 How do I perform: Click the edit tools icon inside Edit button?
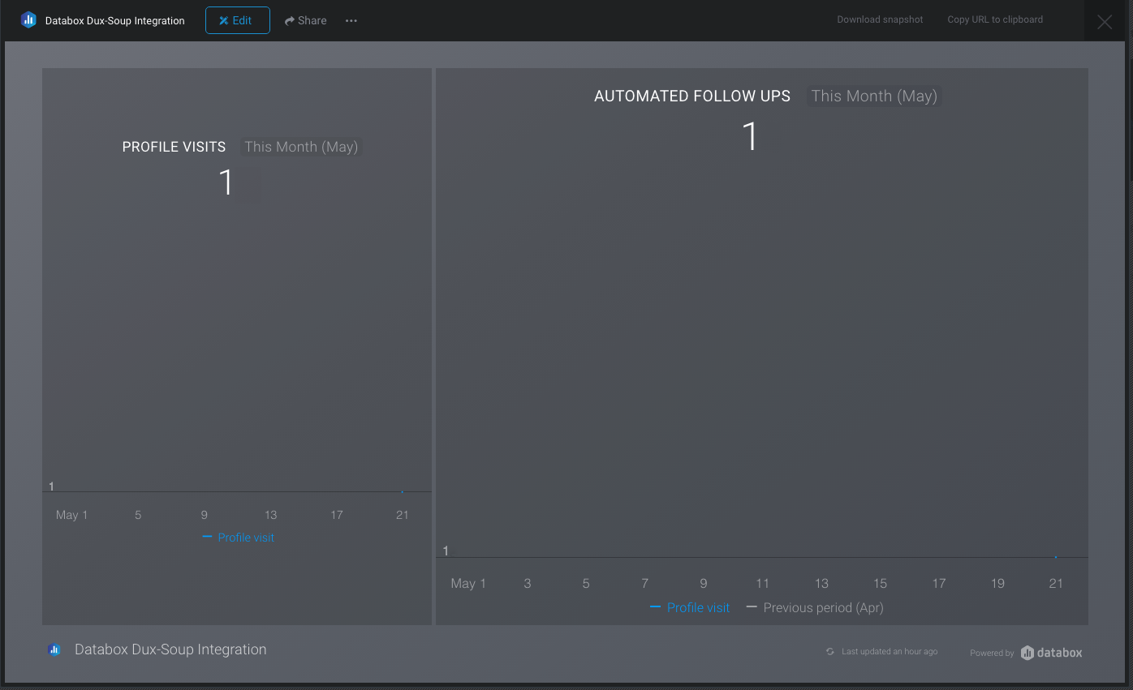(x=223, y=20)
